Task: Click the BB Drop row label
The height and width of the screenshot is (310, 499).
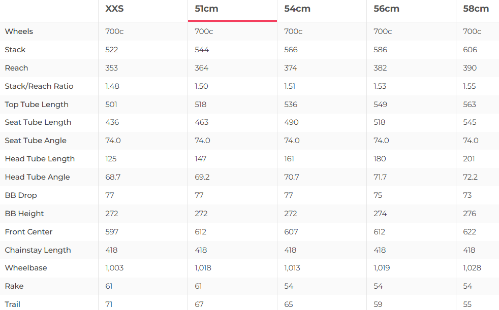Action: click(x=21, y=195)
